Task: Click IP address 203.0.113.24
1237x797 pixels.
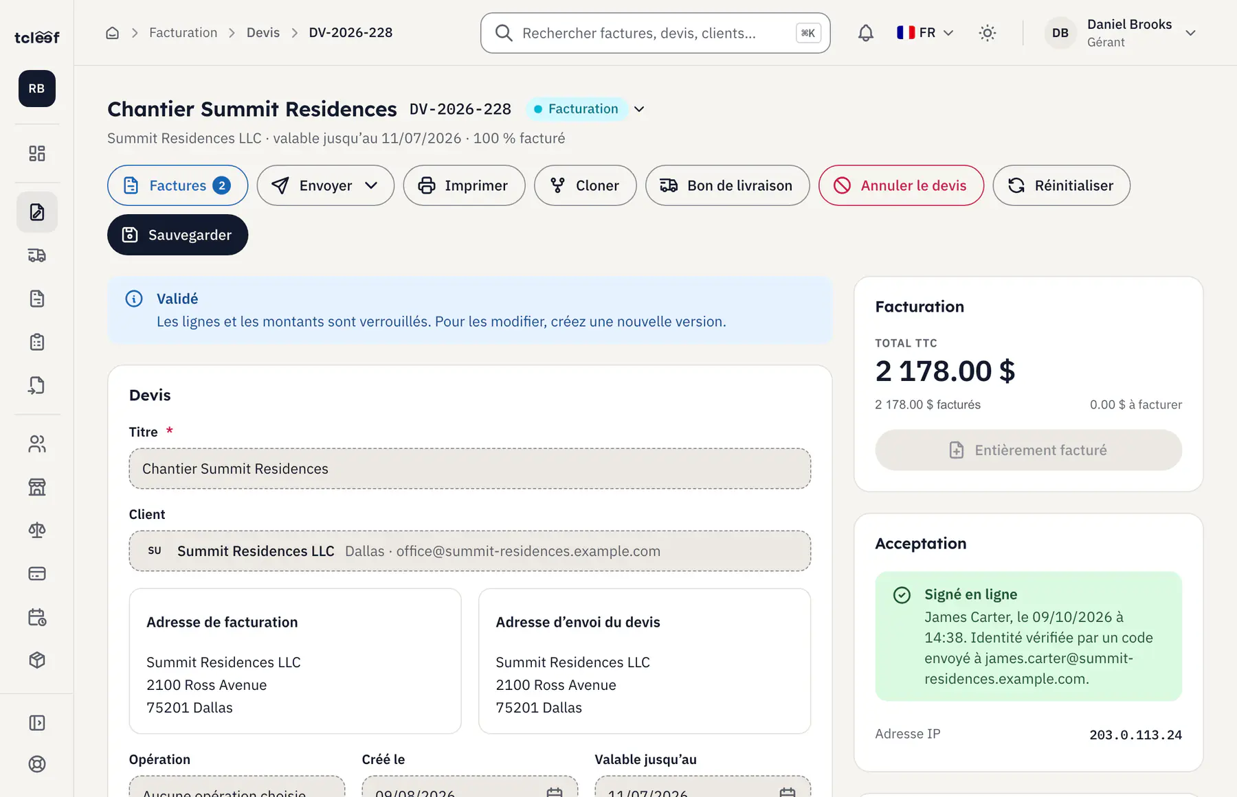Action: click(x=1135, y=735)
